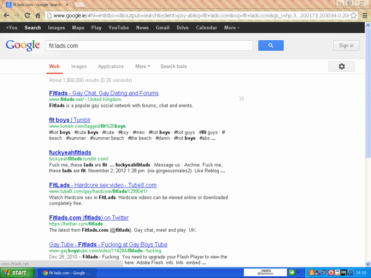The height and width of the screenshot is (278, 371).
Task: Click the Sign in button
Action: 346,45
